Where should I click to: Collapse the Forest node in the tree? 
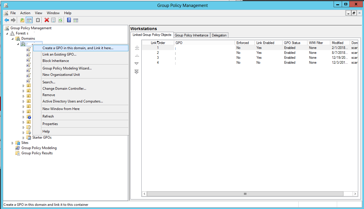pos(7,34)
